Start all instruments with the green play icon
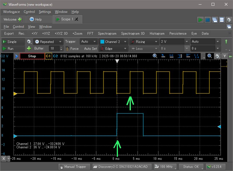Viewport: 233px width, 171px height. pos(200,20)
